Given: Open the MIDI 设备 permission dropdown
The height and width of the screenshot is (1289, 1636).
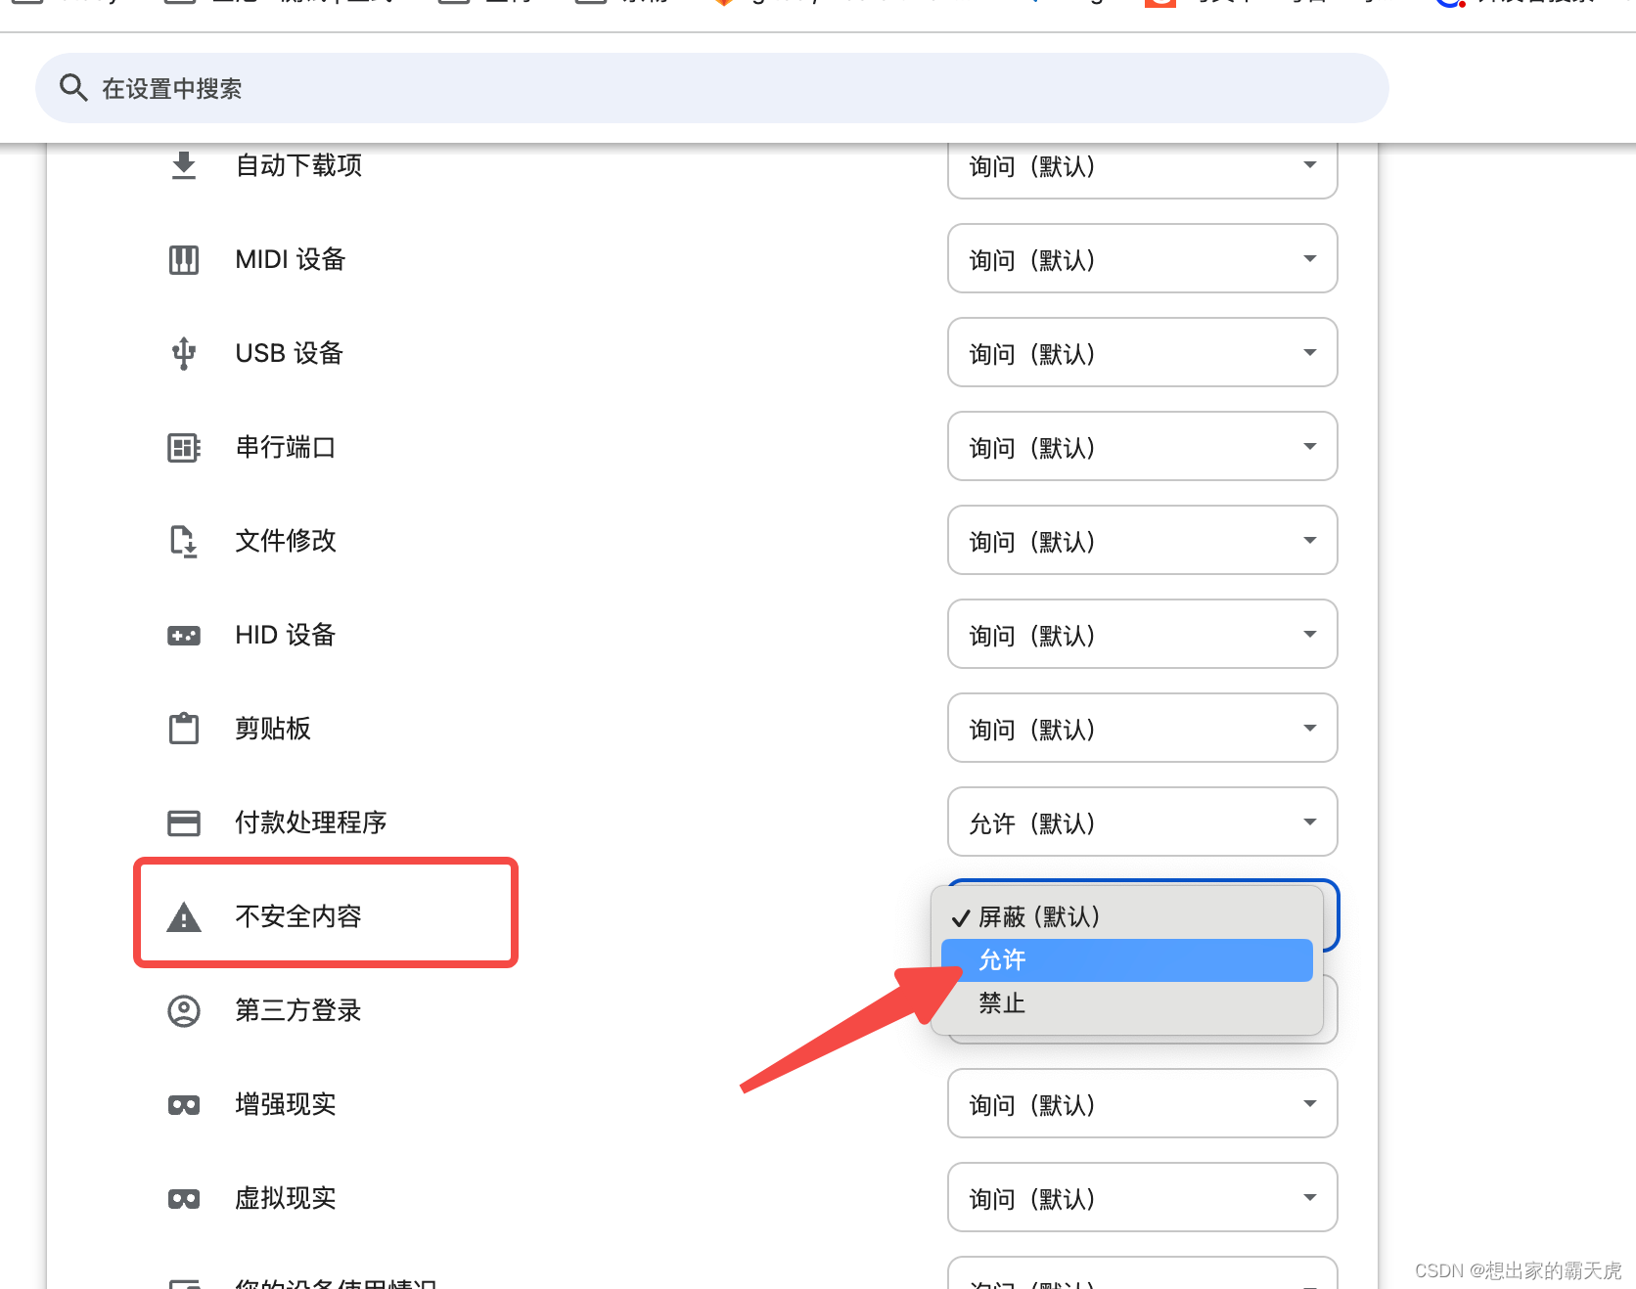Looking at the screenshot, I should click(1142, 258).
